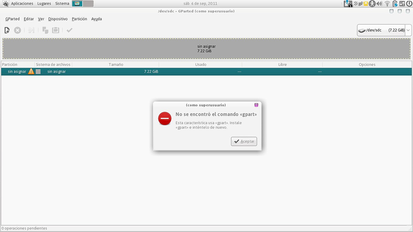
Task: Click the Aceptar button in the dialog
Action: pyautogui.click(x=244, y=141)
